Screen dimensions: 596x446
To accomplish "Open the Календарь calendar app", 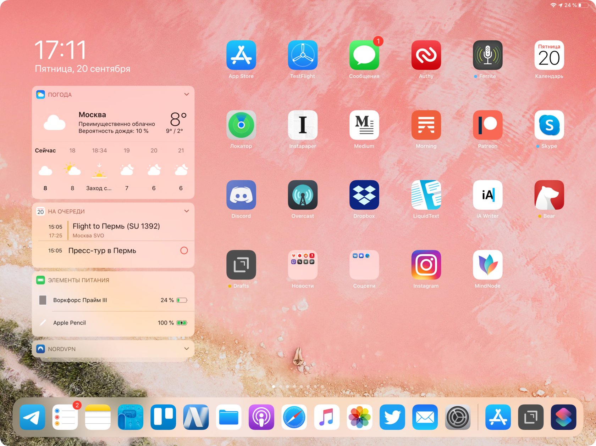I will click(x=549, y=55).
